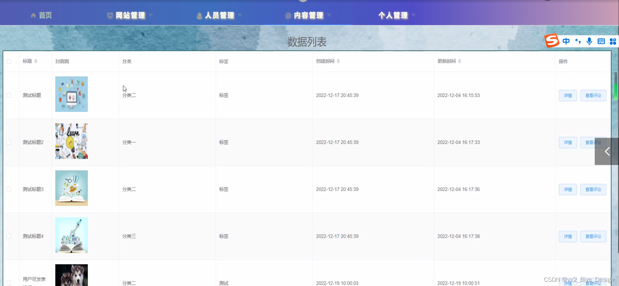Click 查看评论 button for 测试标题3
Image resolution: width=619 pixels, height=286 pixels.
(593, 189)
